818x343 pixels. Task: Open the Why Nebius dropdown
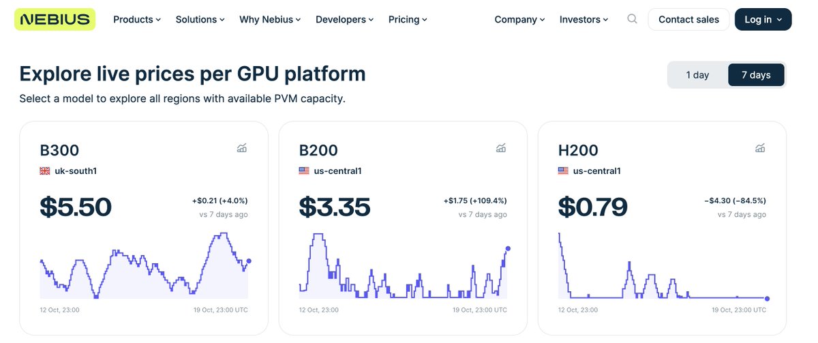click(x=271, y=19)
